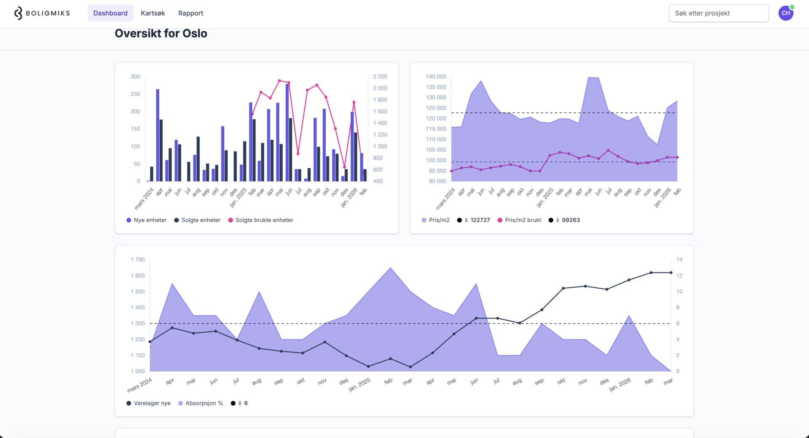The width and height of the screenshot is (809, 438).
Task: Toggle the x̄ 122727 average line
Action: (x=474, y=220)
